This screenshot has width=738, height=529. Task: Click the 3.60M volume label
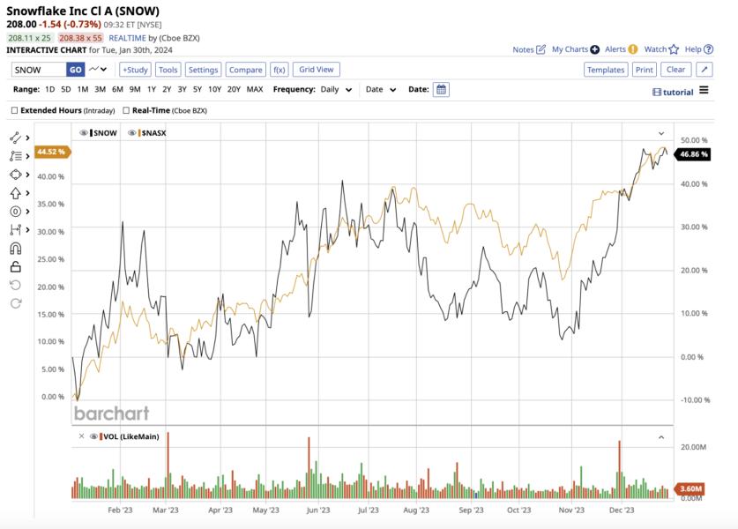click(x=691, y=488)
